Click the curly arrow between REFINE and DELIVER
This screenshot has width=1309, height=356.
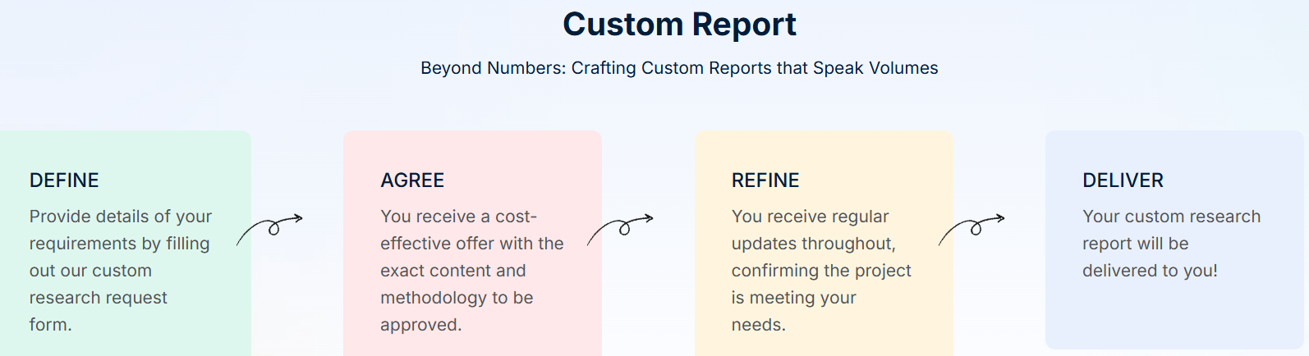tap(972, 229)
